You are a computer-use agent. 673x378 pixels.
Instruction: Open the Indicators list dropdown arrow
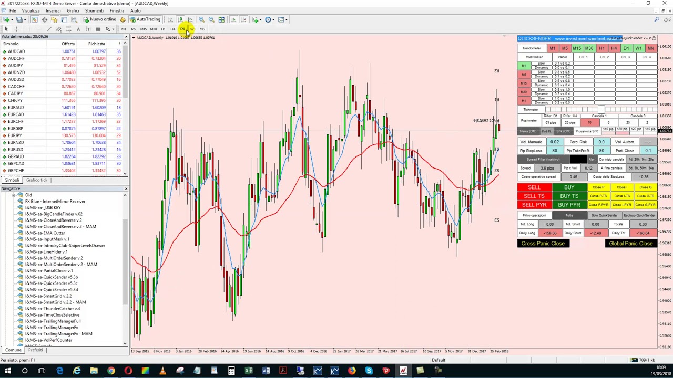click(x=260, y=19)
